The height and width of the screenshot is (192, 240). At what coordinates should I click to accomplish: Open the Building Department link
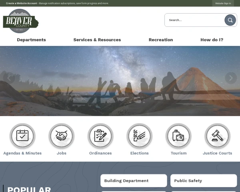[133, 181]
